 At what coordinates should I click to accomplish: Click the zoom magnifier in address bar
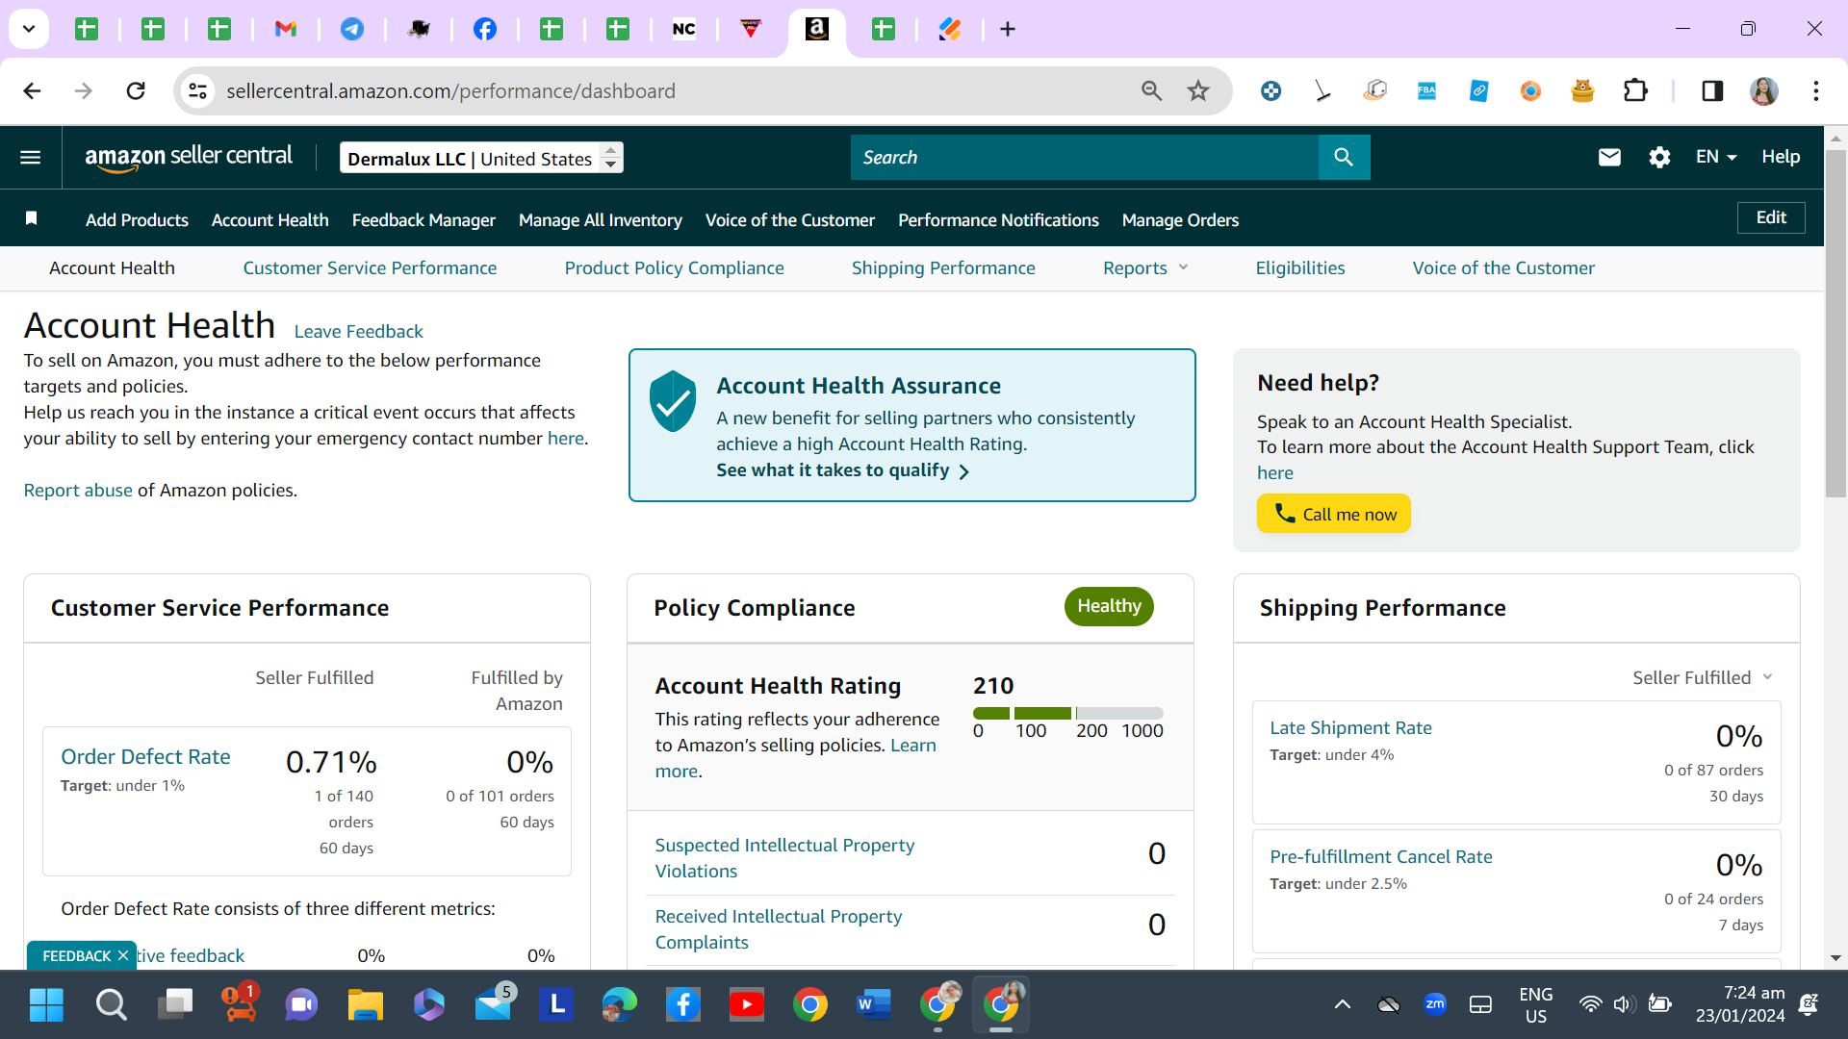click(1152, 90)
